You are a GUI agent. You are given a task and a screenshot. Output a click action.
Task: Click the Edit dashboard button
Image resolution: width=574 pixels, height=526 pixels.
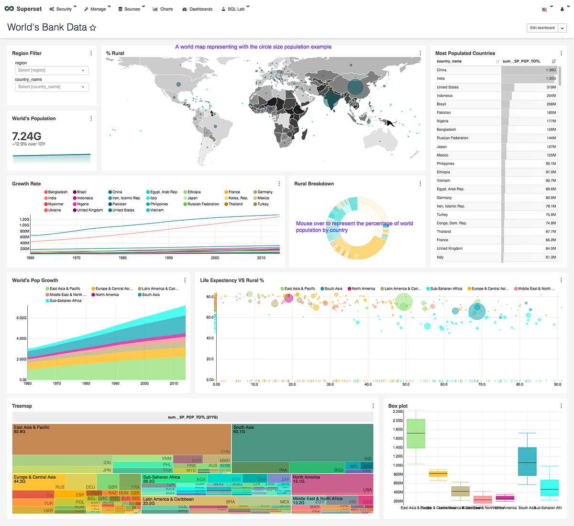542,28
